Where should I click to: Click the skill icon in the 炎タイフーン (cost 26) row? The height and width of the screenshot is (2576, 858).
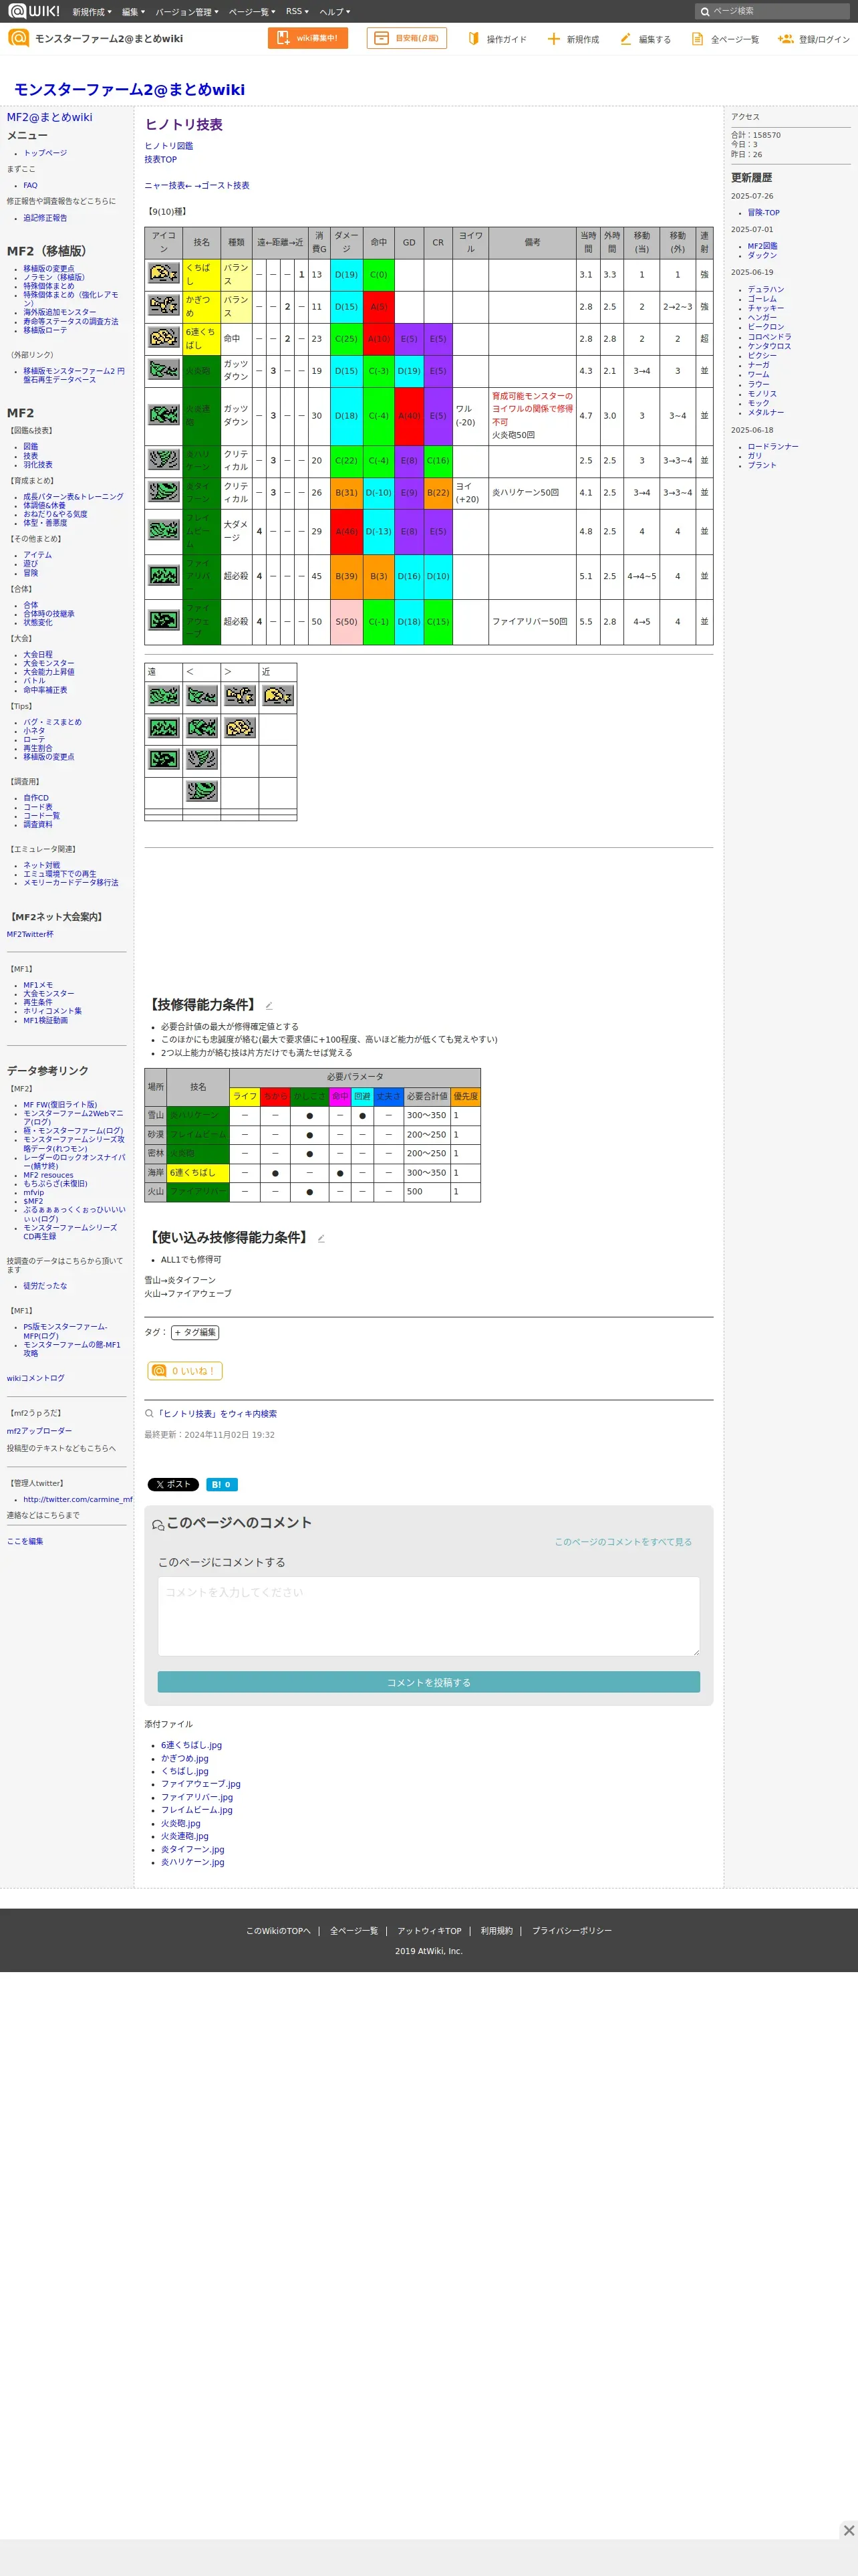tap(164, 491)
